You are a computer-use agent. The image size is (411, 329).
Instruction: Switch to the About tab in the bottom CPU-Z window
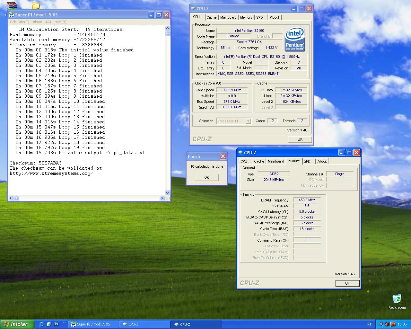click(x=322, y=161)
